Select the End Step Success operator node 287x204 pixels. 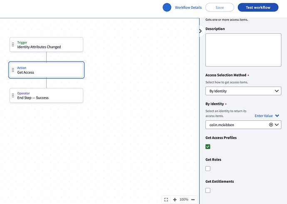(x=46, y=95)
